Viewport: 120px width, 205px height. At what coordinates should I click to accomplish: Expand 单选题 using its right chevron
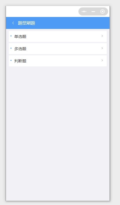click(102, 36)
